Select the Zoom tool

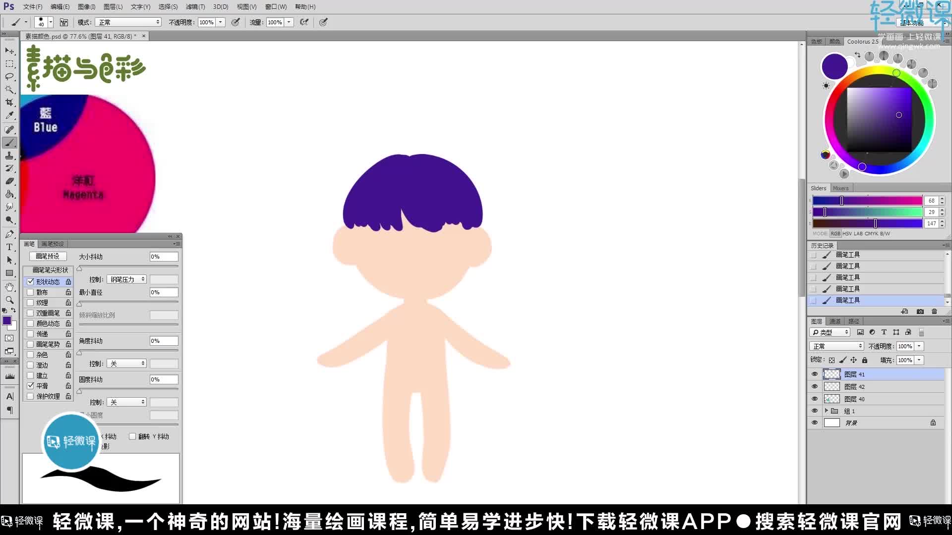pyautogui.click(x=9, y=300)
